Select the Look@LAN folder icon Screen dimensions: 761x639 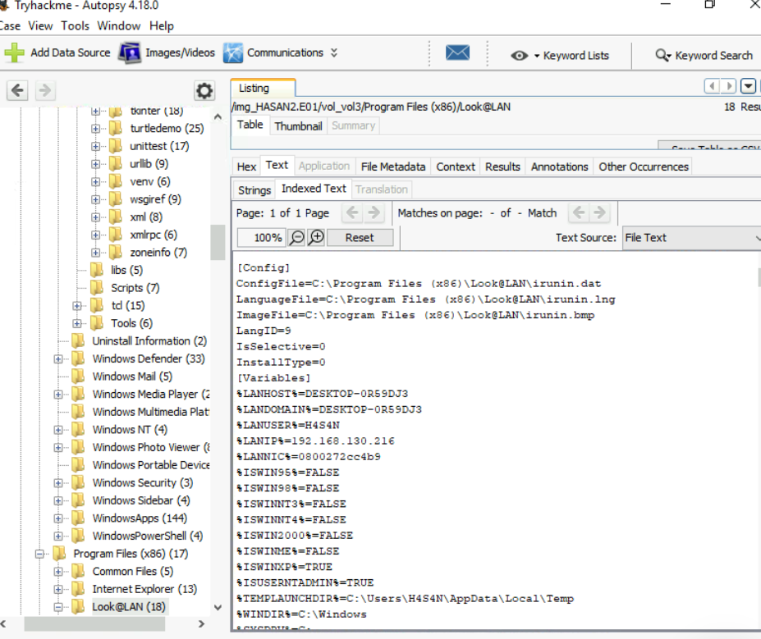point(78,606)
